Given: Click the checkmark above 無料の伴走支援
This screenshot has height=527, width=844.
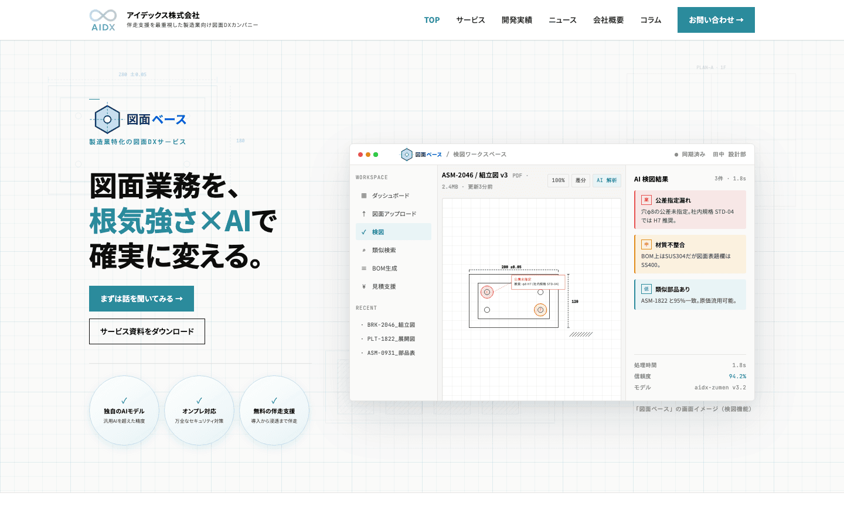Looking at the screenshot, I should [274, 401].
